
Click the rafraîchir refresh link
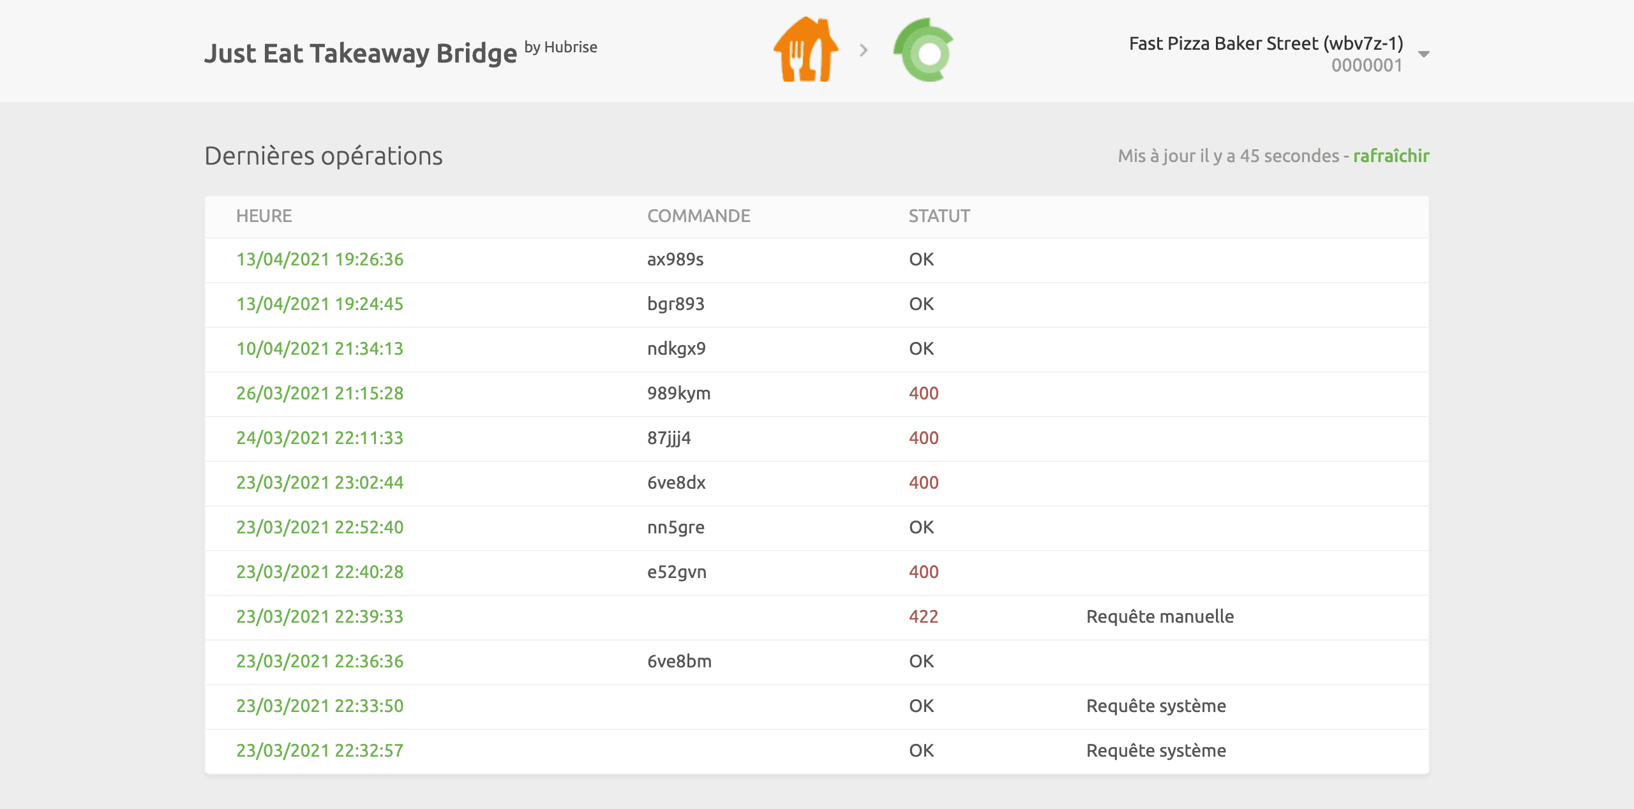1391,156
